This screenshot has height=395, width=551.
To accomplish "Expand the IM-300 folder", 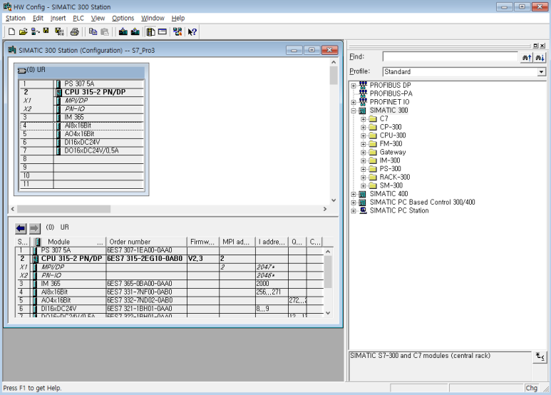I will (364, 160).
